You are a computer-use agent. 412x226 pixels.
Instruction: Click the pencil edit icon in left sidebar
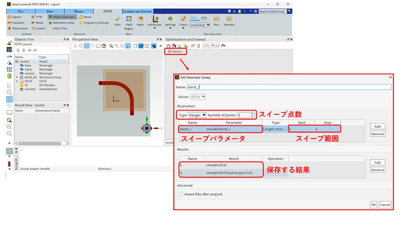(9, 43)
